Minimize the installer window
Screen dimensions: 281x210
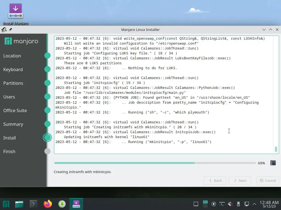[x=264, y=30]
